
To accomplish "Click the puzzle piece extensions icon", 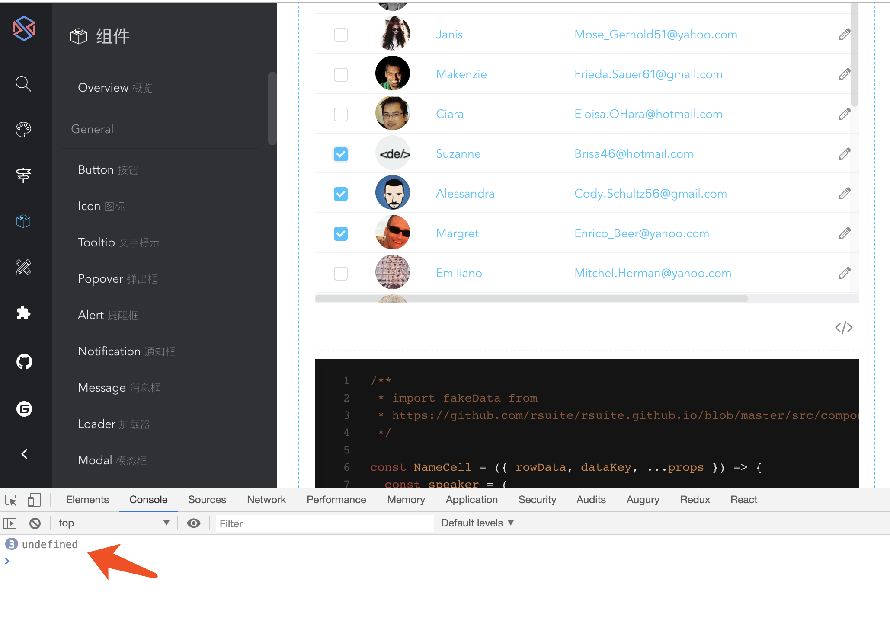I will [23, 313].
